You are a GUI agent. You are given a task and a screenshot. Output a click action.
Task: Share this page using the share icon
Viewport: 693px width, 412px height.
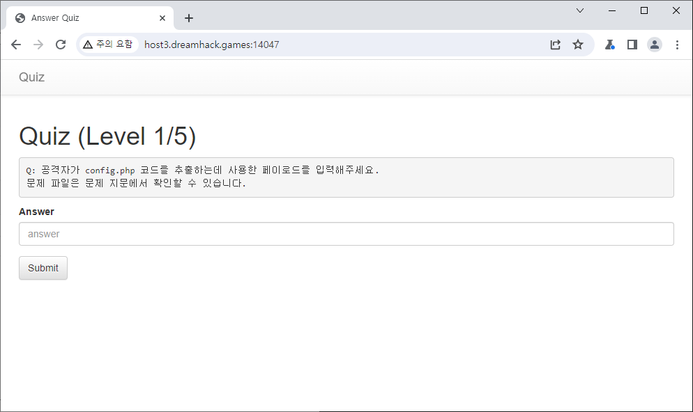click(x=556, y=45)
